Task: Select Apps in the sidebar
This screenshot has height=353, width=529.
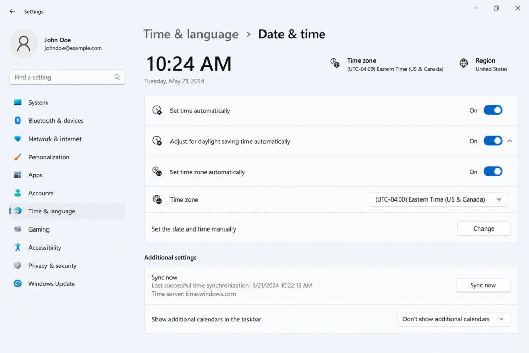Action: click(x=68, y=175)
